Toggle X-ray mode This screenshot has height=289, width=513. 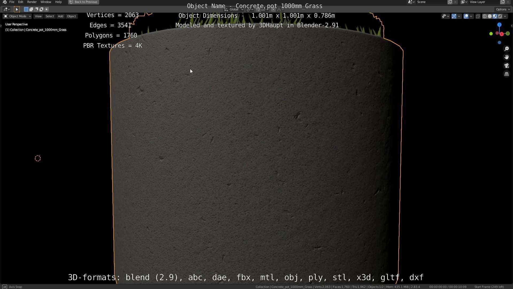tap(478, 16)
